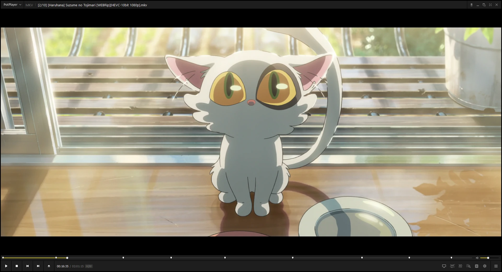This screenshot has height=272, width=502.
Task: Click the total duration 02:01:15
Action: (78, 266)
